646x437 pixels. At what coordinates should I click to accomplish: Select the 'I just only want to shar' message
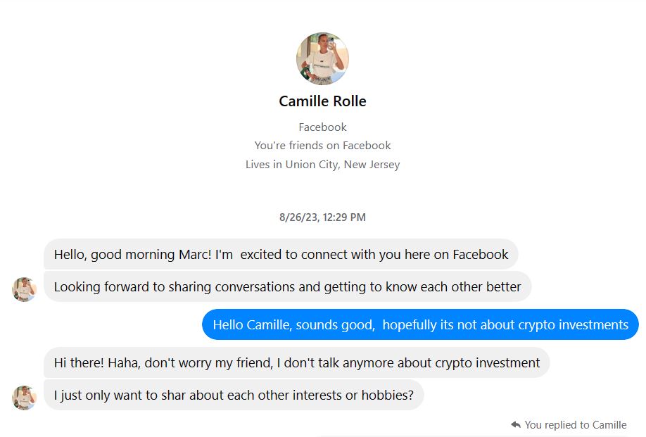click(234, 395)
